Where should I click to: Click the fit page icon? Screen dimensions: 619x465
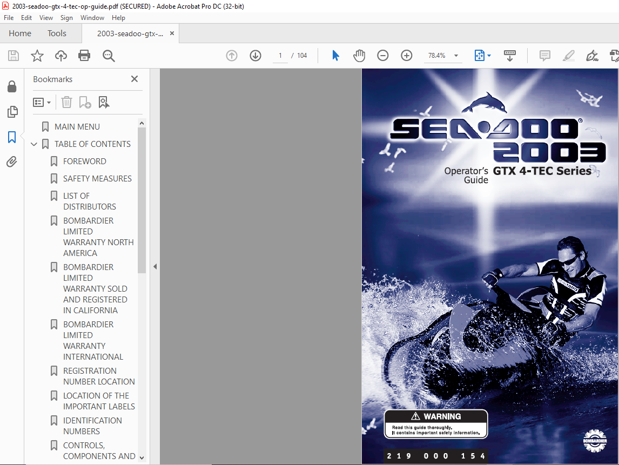[479, 56]
